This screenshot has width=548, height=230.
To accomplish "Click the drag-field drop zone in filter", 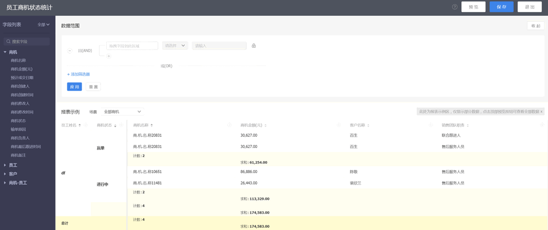I will point(132,46).
